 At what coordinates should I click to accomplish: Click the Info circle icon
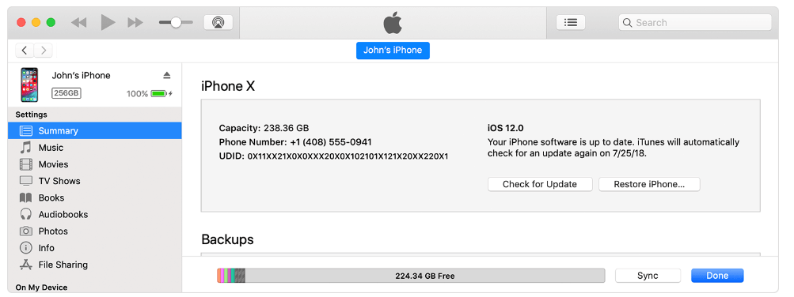(x=26, y=247)
